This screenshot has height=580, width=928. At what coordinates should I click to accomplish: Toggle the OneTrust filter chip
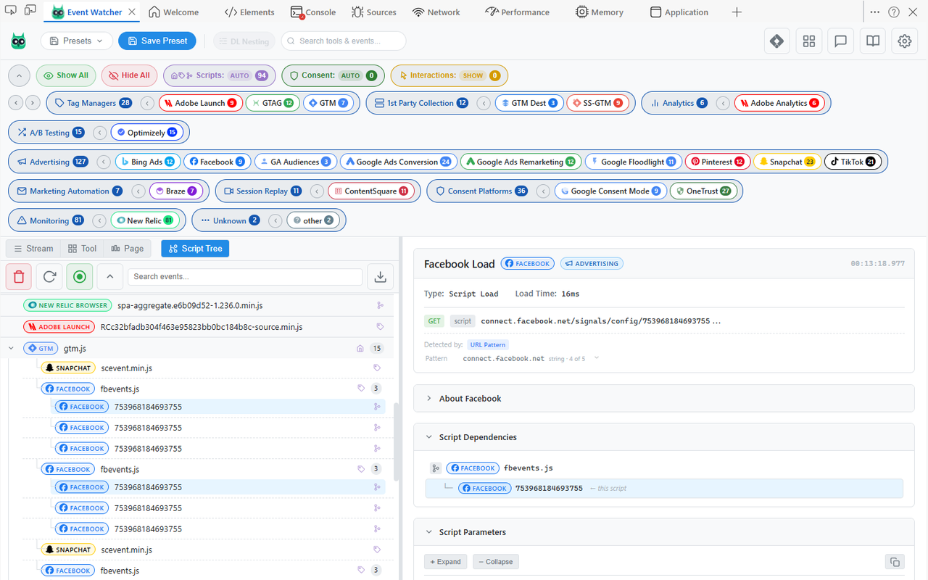[703, 191]
